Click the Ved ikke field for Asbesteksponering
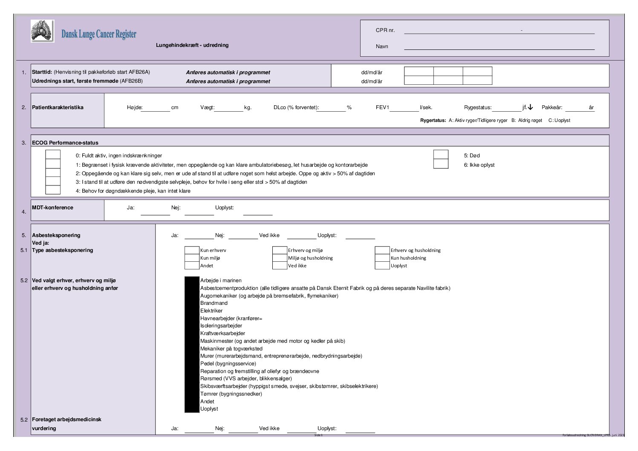The width and height of the screenshot is (638, 451). click(x=302, y=235)
